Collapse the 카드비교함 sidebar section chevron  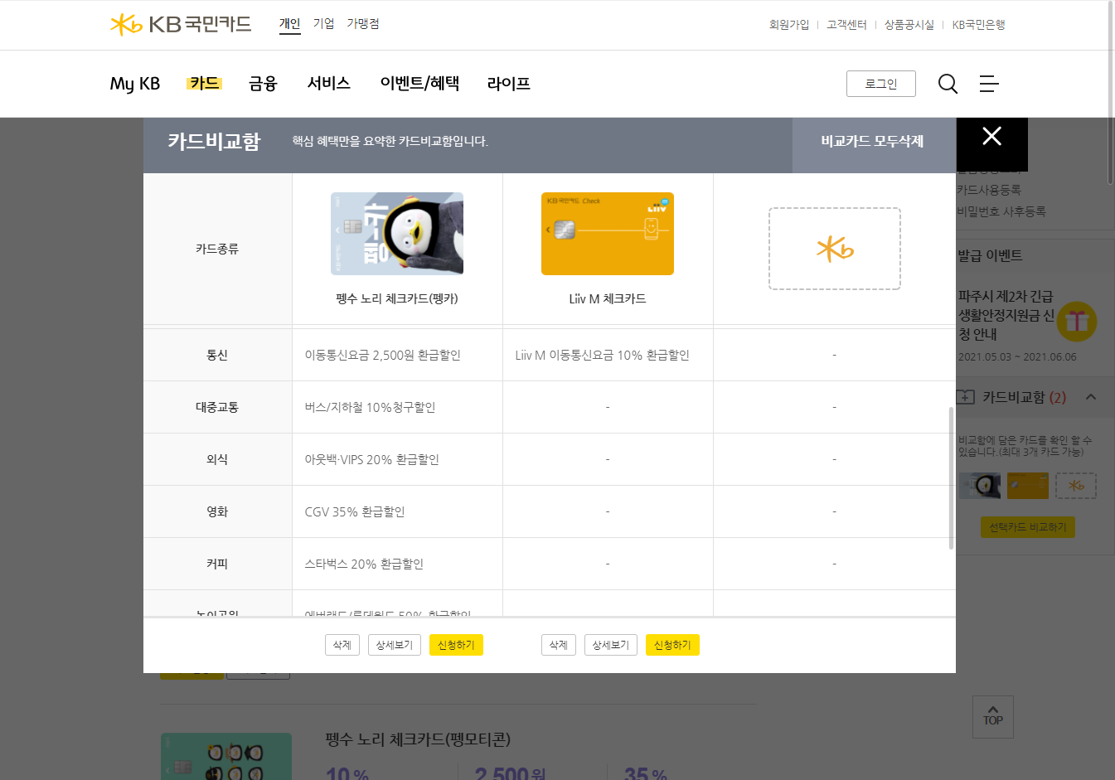tap(1091, 397)
